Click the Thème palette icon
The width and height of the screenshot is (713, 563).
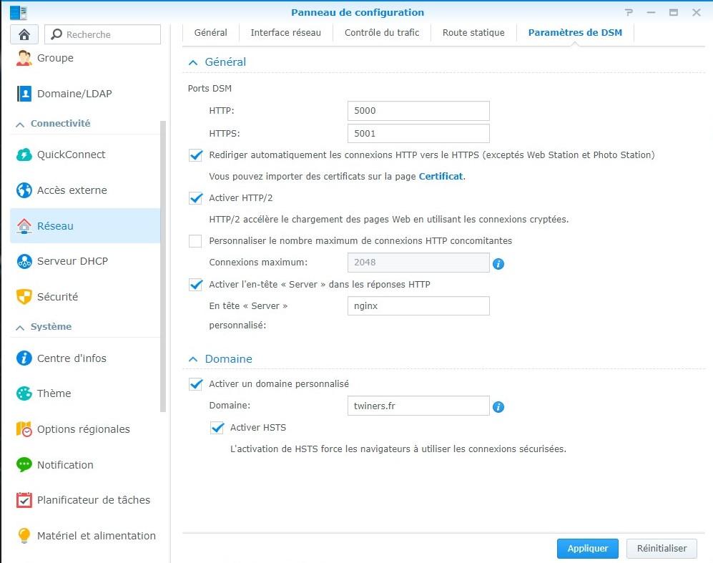click(x=24, y=393)
